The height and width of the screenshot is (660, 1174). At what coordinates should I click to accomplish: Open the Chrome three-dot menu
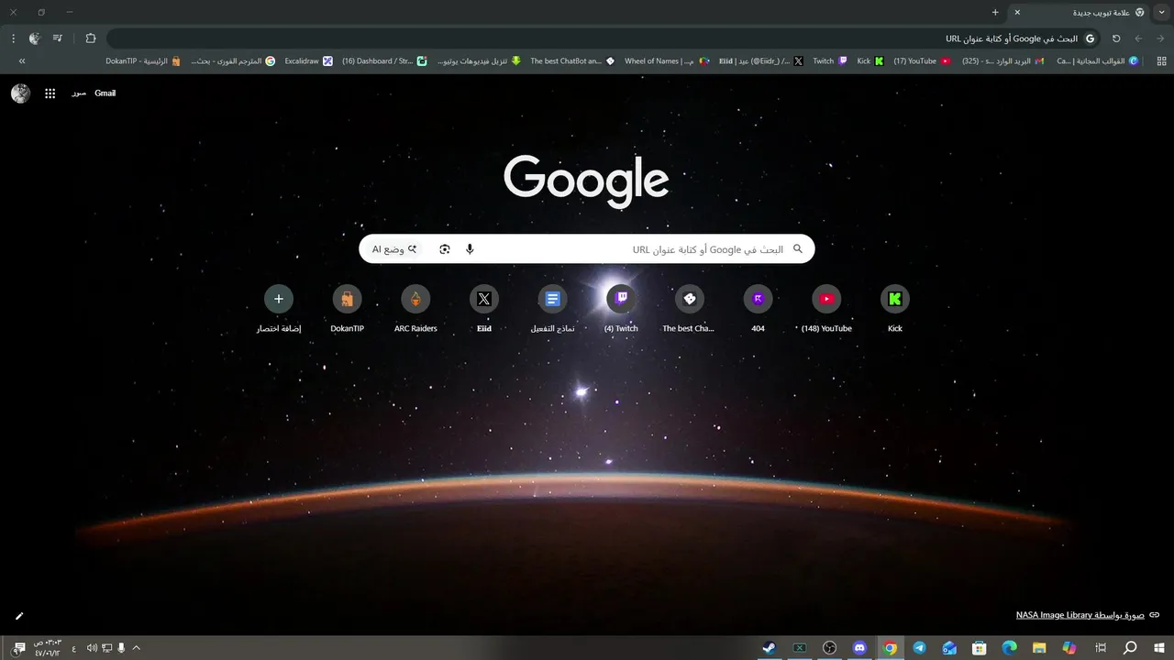pos(13,38)
